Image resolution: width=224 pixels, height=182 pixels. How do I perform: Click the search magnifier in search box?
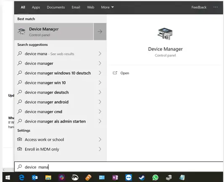tap(20, 167)
